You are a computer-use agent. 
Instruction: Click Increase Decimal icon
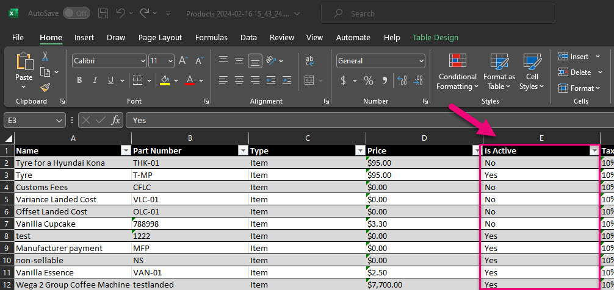pos(402,80)
